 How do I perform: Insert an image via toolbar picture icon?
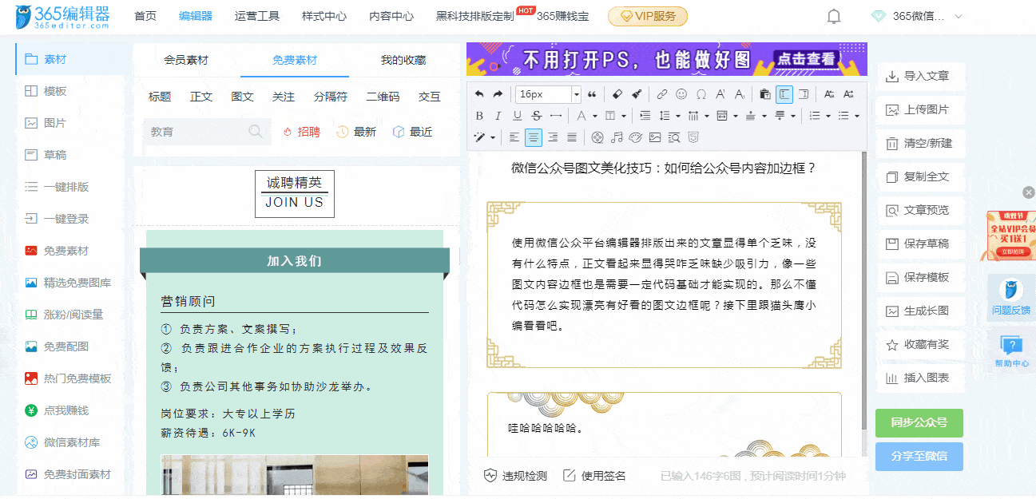(655, 137)
